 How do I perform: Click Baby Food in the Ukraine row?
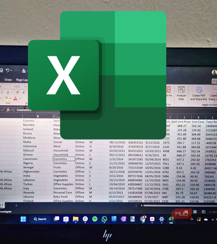pyautogui.click(x=60, y=197)
